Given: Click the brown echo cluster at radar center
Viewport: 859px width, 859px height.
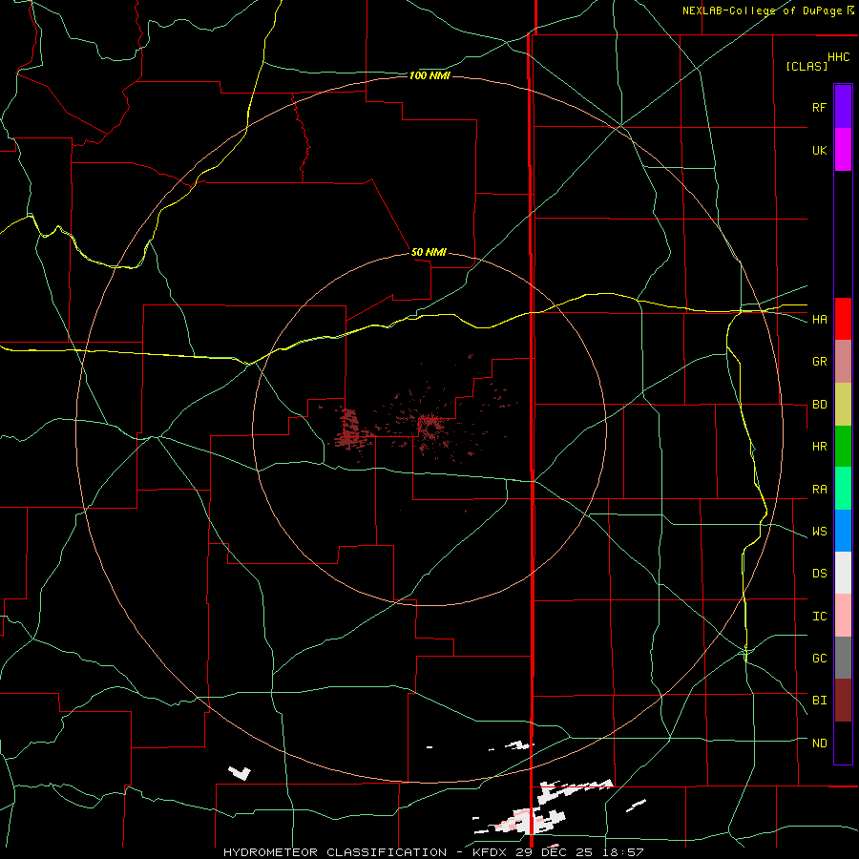Looking at the screenshot, I should point(431,428).
